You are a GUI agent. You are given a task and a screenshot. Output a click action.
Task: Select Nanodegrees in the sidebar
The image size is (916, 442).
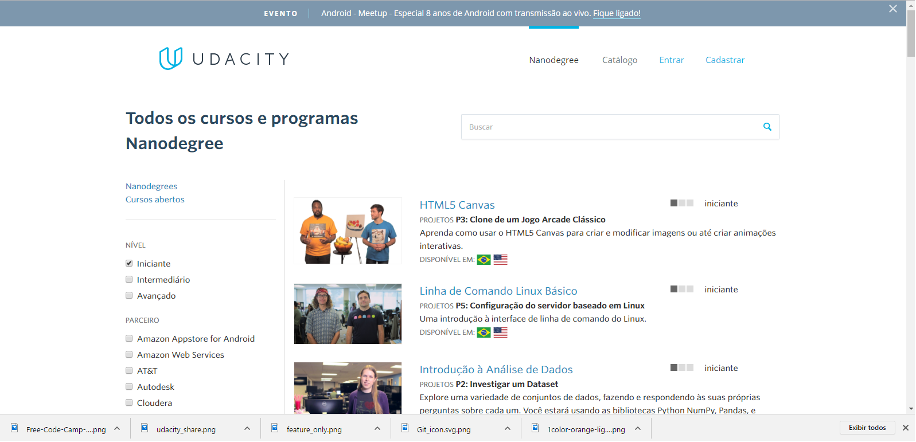[151, 186]
